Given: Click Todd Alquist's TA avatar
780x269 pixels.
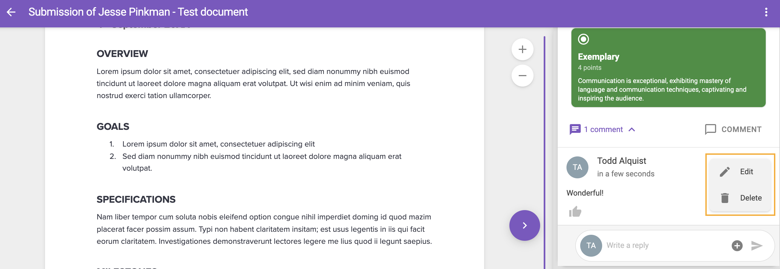Looking at the screenshot, I should coord(577,167).
